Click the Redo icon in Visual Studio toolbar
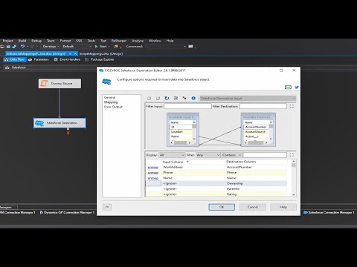 coord(32,46)
